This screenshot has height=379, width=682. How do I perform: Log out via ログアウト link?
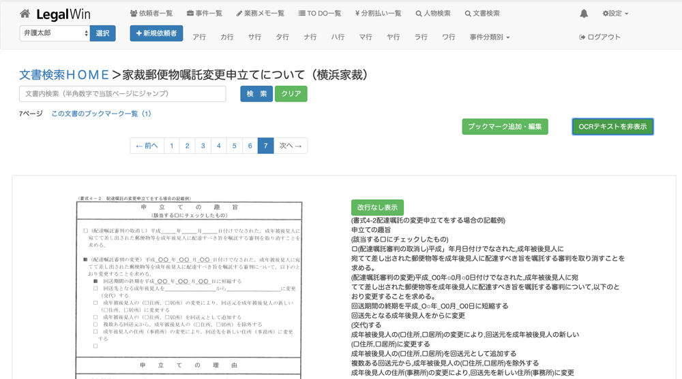click(600, 37)
